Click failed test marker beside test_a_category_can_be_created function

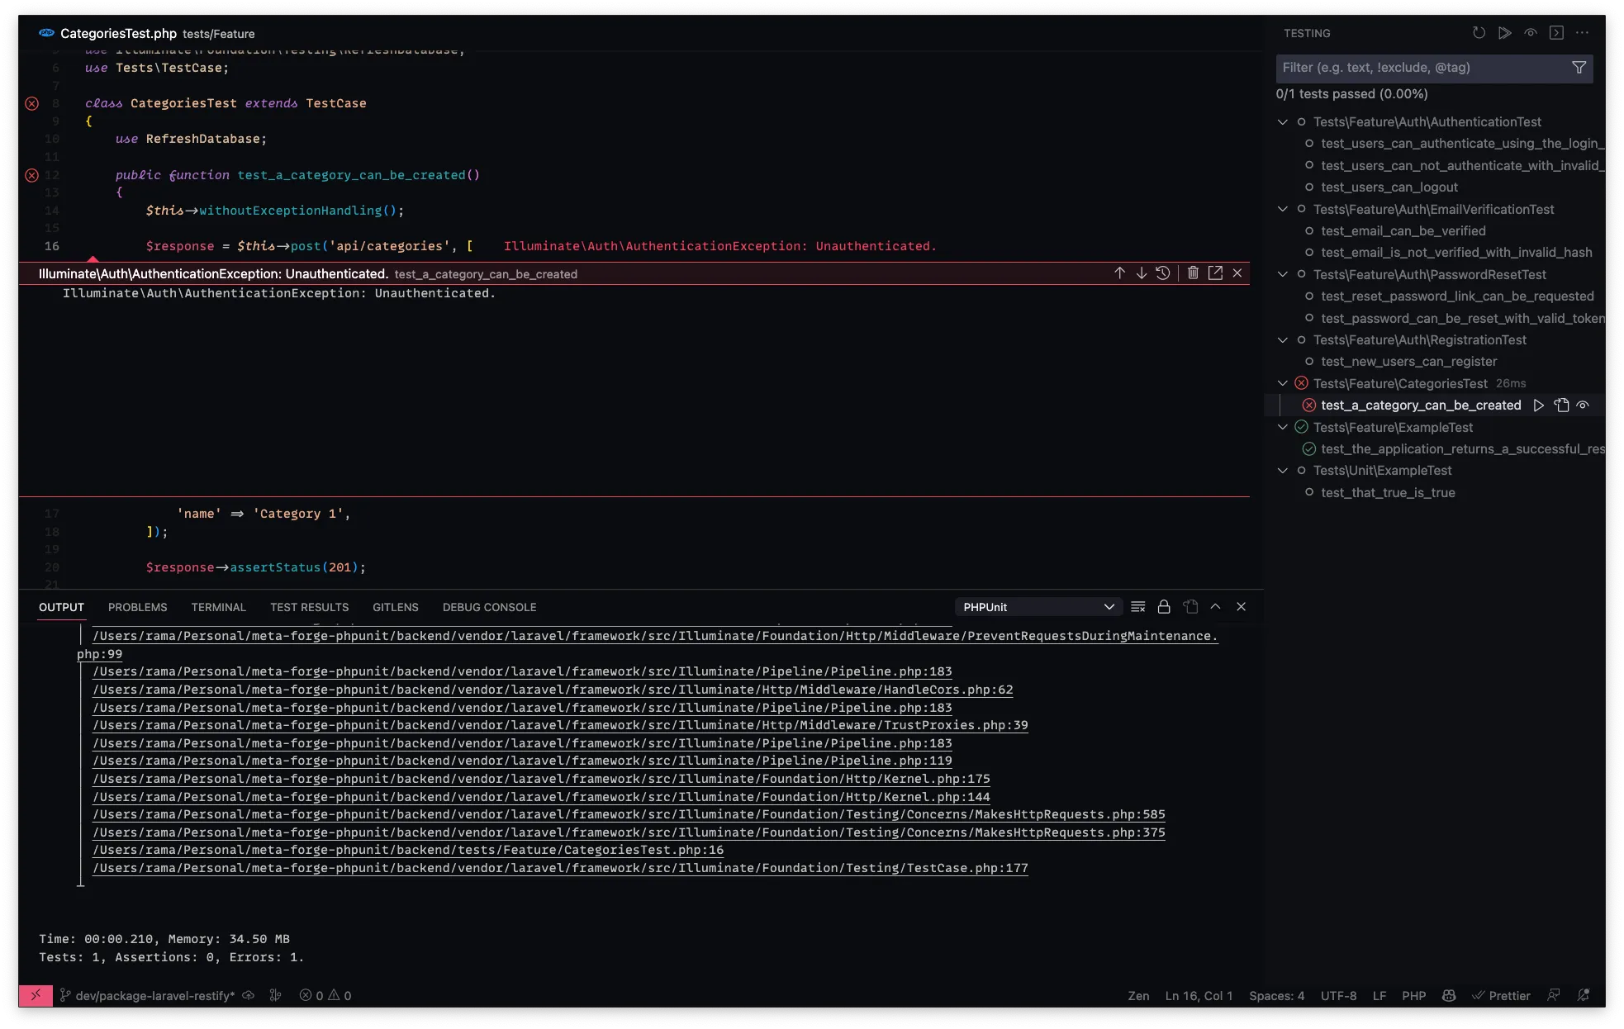click(x=31, y=175)
